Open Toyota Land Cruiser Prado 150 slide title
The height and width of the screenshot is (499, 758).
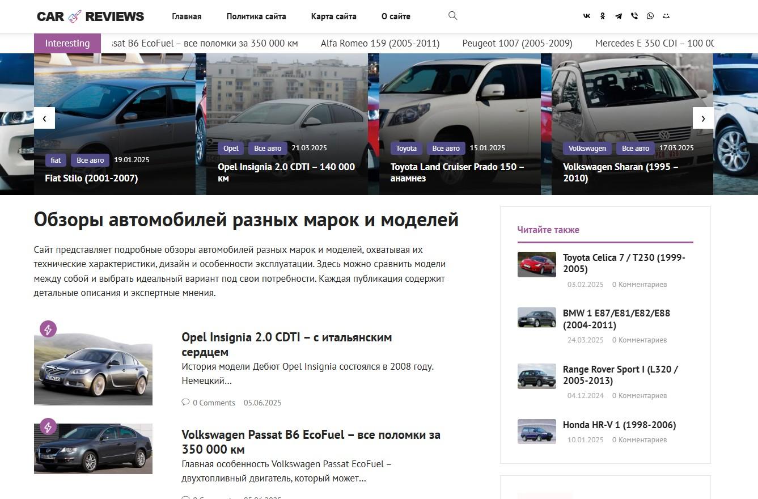point(457,172)
